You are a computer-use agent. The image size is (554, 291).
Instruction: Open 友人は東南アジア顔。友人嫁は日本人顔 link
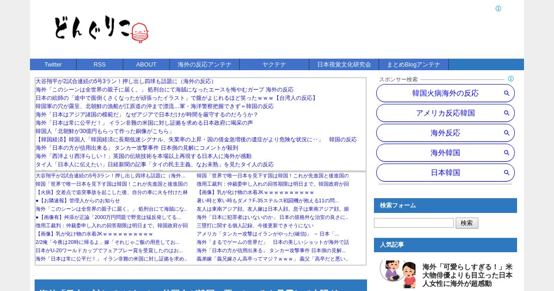[273, 209]
